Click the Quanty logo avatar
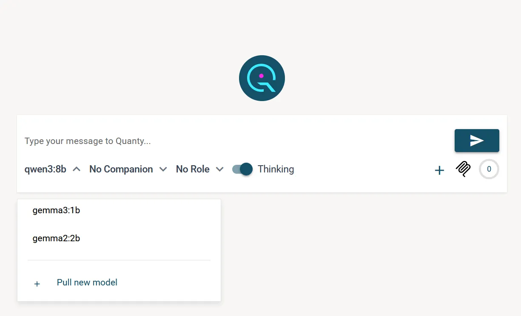 [x=262, y=78]
